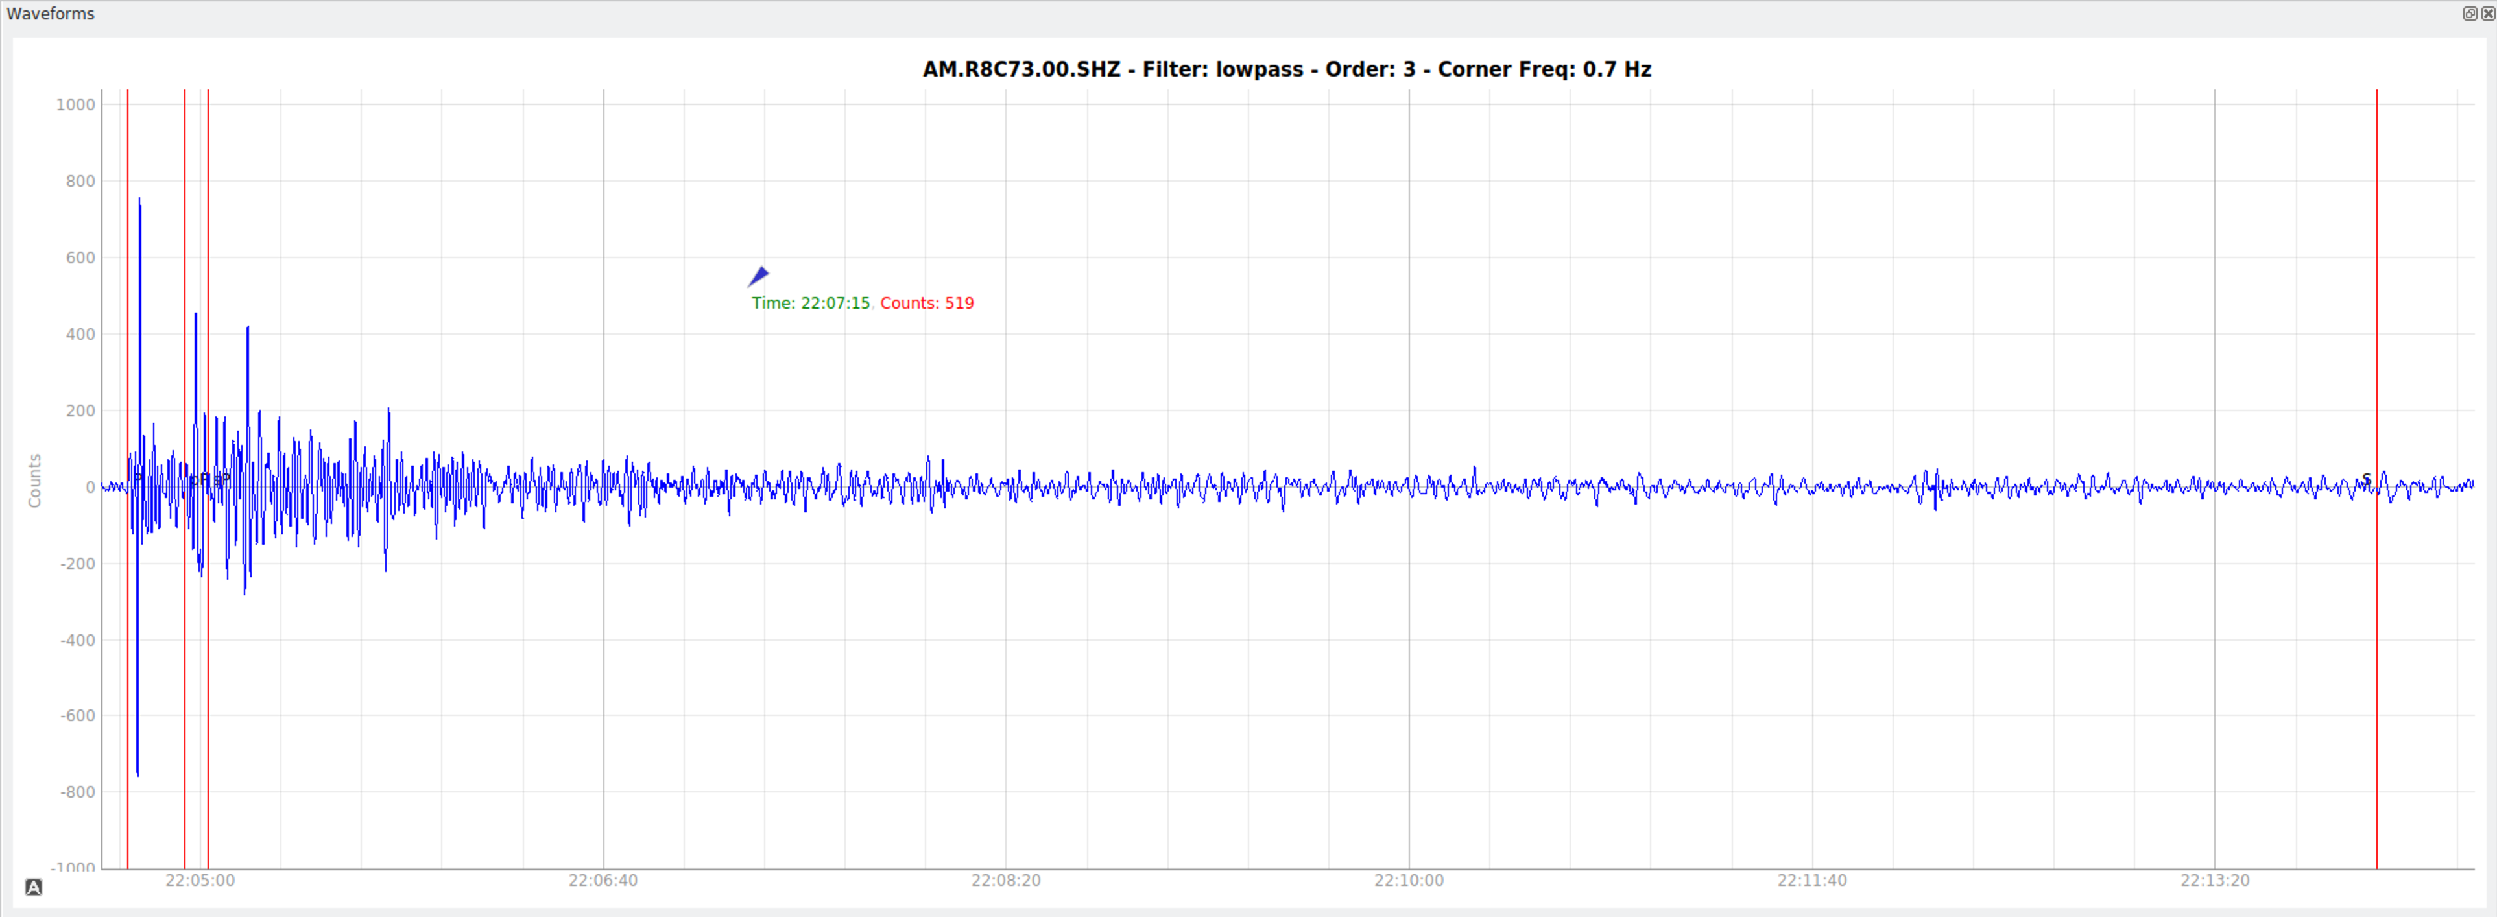Click the 200 counts axis tick label
The width and height of the screenshot is (2497, 917).
pyautogui.click(x=80, y=411)
